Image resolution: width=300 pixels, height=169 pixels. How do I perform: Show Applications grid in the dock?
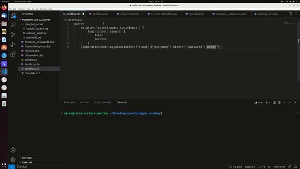[4, 165]
